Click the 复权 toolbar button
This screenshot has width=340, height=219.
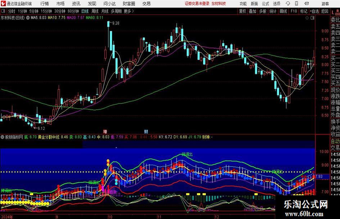tap(242, 11)
